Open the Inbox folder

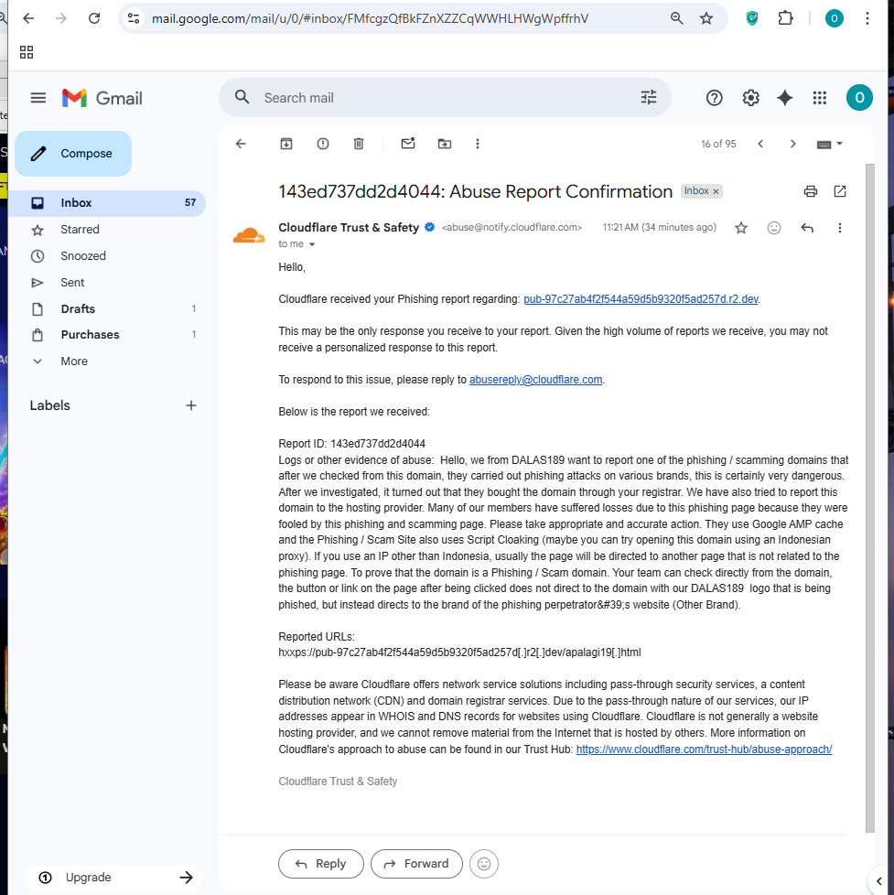(x=107, y=203)
